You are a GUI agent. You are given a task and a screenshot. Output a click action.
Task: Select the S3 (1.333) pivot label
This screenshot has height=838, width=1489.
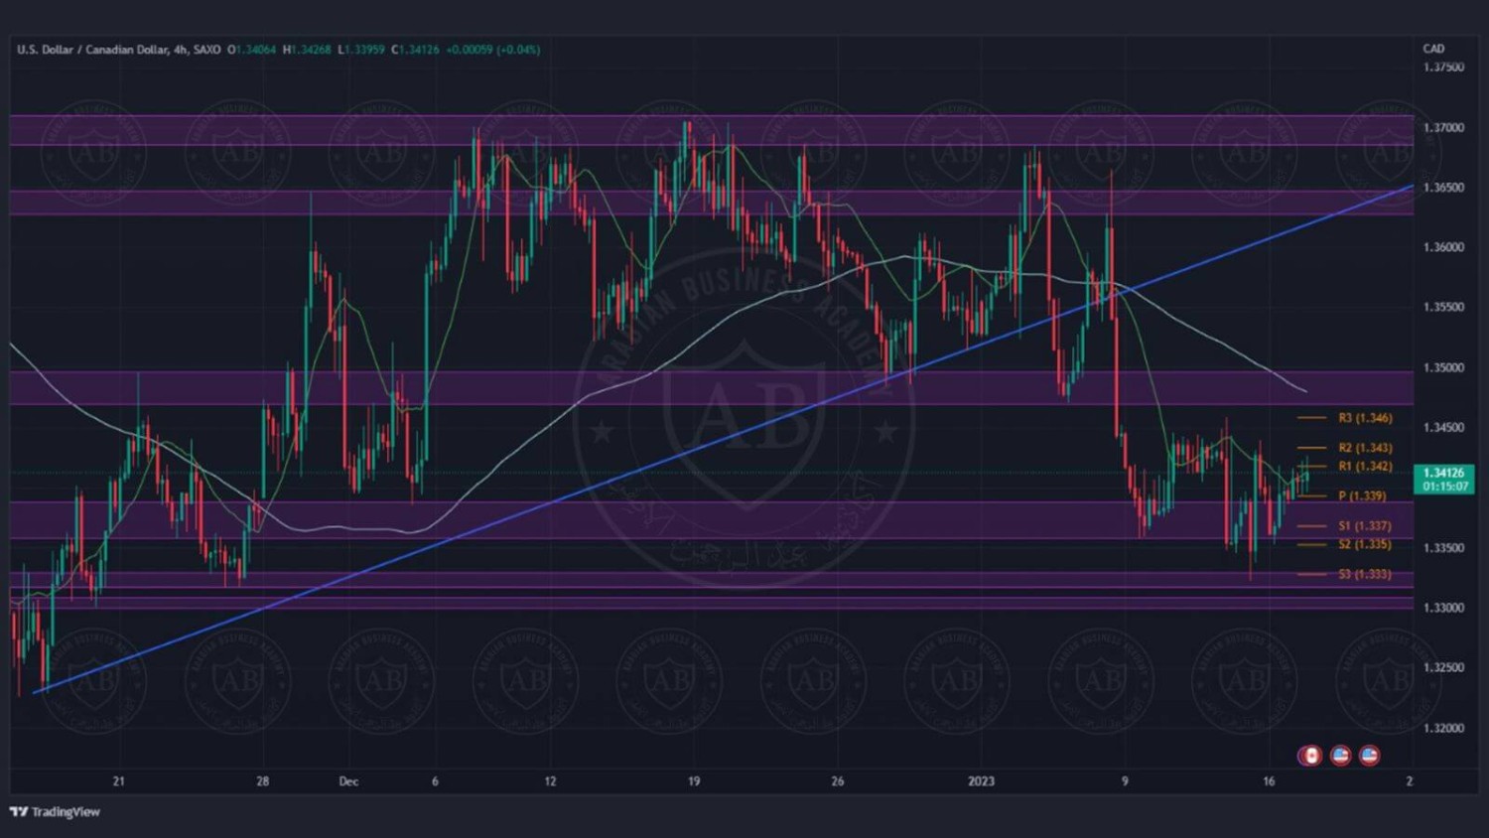tap(1365, 574)
